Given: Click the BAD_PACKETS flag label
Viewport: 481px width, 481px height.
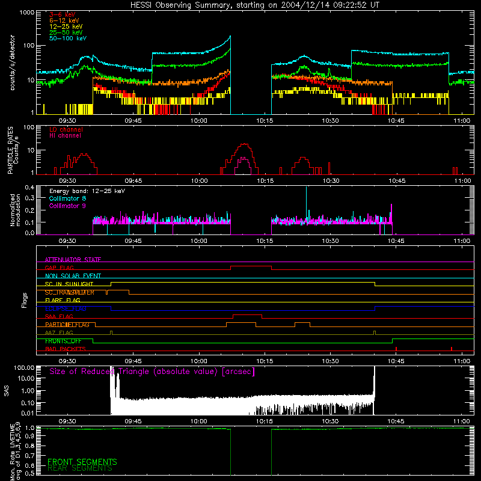Looking at the screenshot, I should coord(66,349).
